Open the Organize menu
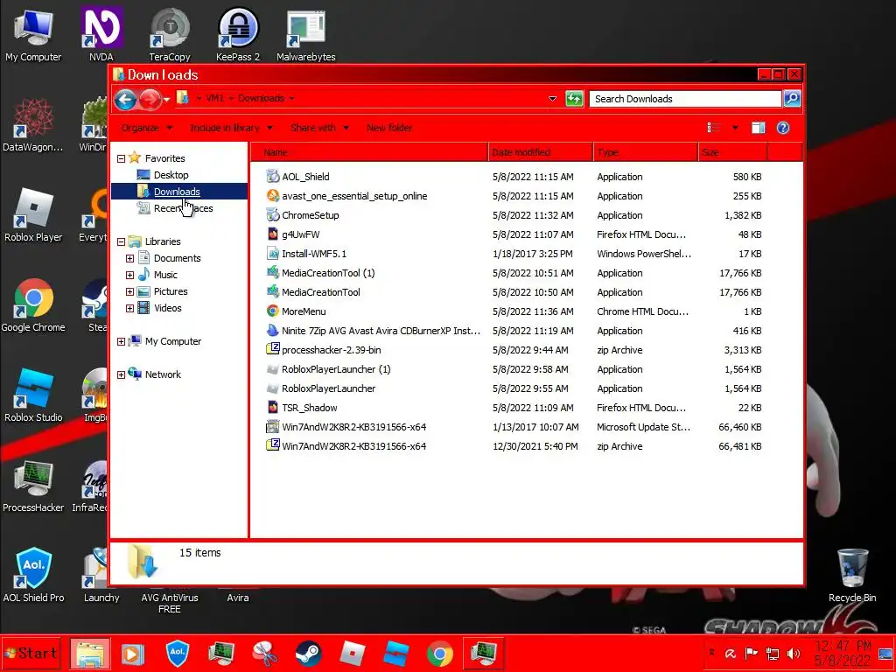Image resolution: width=896 pixels, height=672 pixels. pyautogui.click(x=147, y=128)
